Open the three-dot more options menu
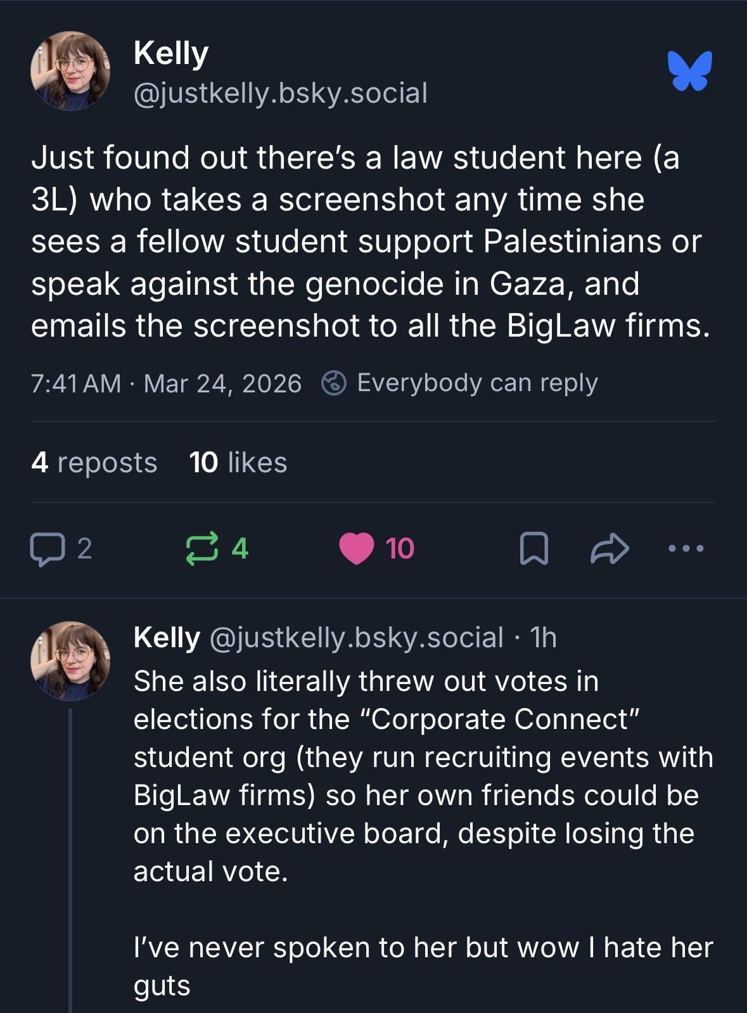This screenshot has height=1013, width=747. coord(686,549)
